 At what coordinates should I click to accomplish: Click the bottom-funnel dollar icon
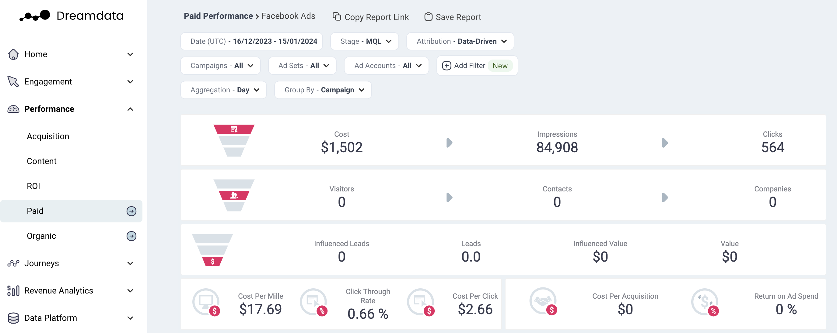212,261
